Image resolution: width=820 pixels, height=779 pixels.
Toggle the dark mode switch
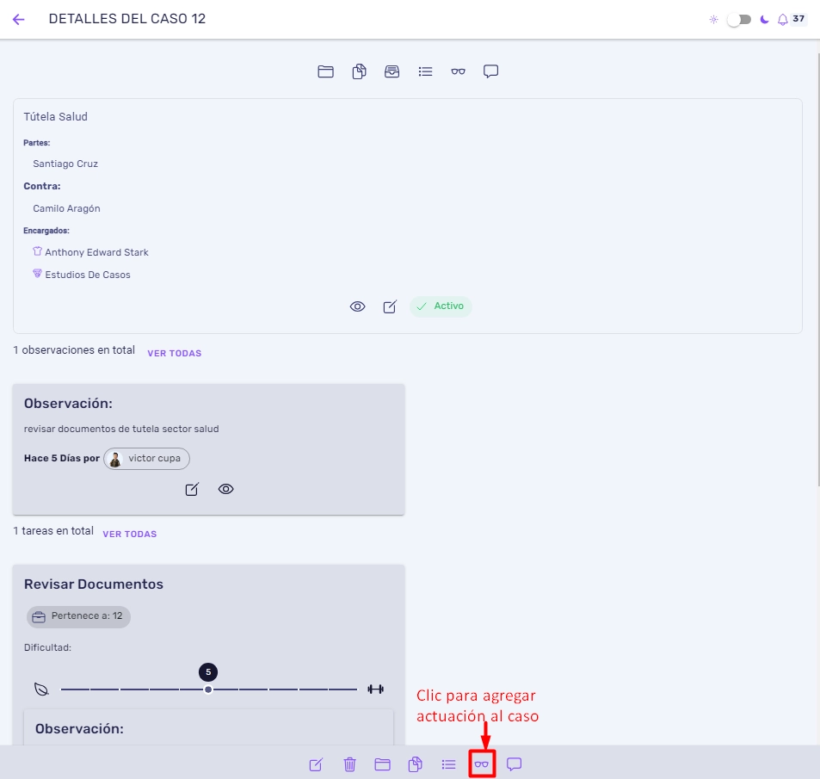point(739,20)
